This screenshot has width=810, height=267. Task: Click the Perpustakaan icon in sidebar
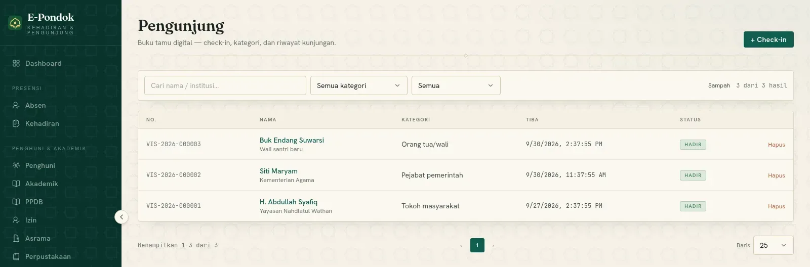click(16, 256)
